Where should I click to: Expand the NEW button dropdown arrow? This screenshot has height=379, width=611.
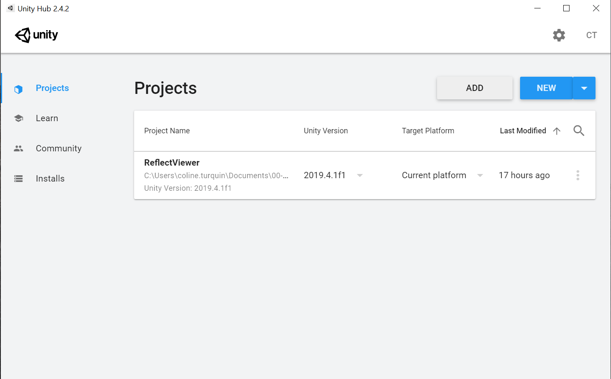point(584,88)
